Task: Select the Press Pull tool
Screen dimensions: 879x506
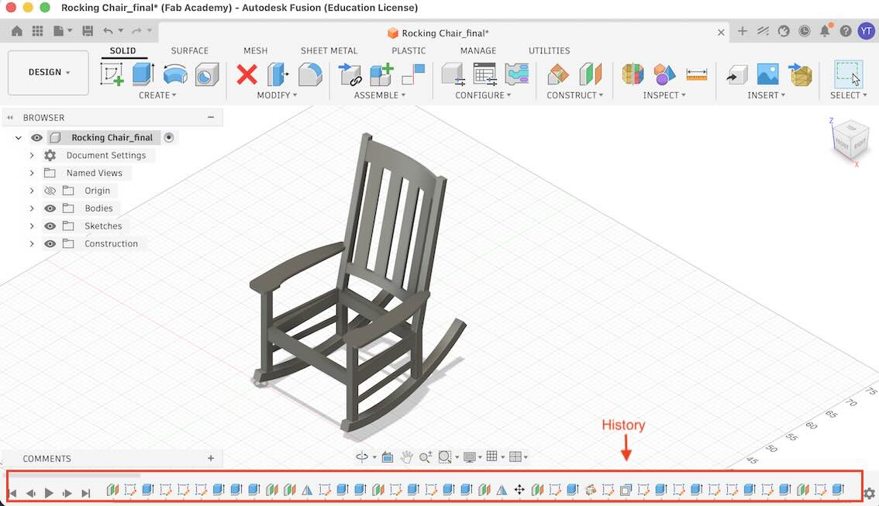Action: tap(278, 74)
